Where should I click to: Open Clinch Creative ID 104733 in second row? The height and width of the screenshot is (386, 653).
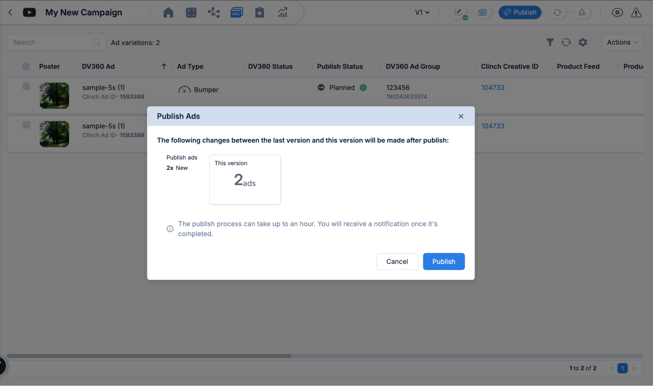click(x=492, y=126)
